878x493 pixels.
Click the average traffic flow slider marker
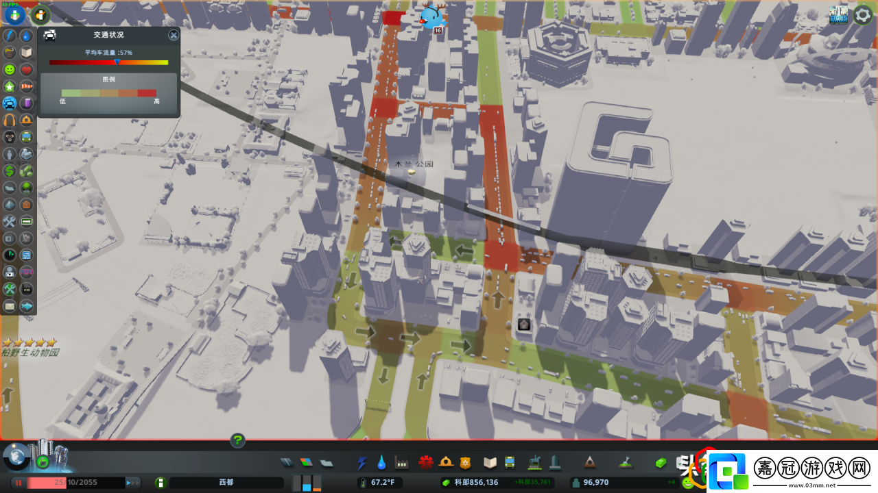[x=117, y=62]
